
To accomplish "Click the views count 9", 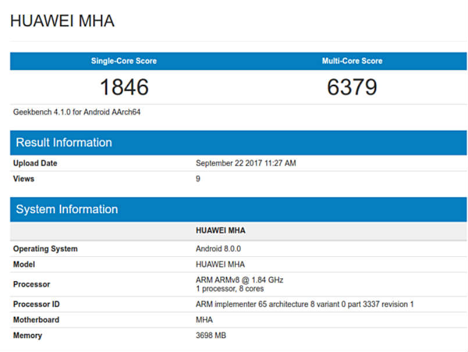I will click(198, 179).
